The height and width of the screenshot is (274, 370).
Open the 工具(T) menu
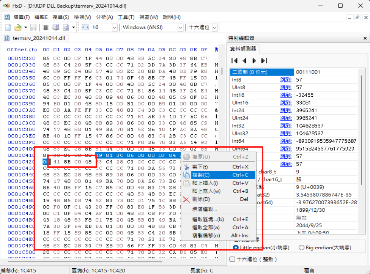click(126, 17)
